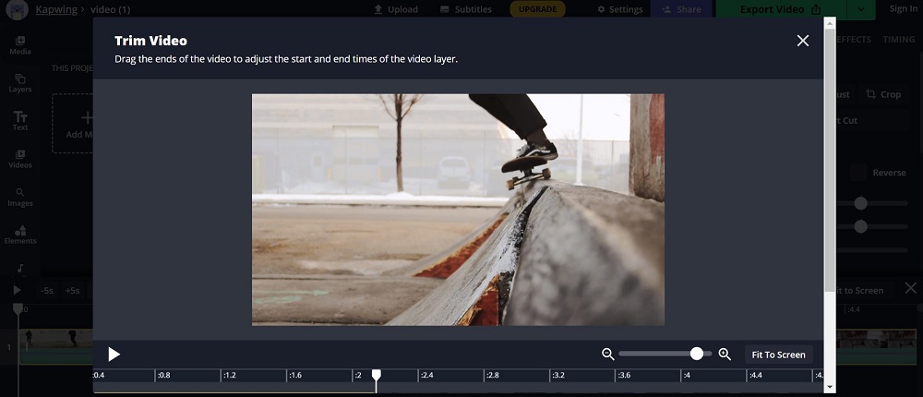Click the yellow Upgrade button

pyautogui.click(x=538, y=9)
